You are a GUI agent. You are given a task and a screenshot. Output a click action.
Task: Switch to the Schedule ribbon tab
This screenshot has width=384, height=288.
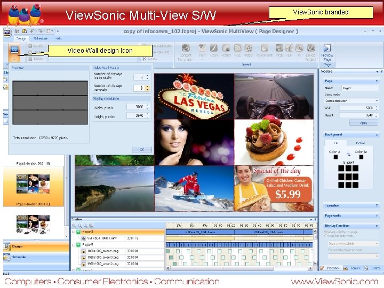(x=41, y=38)
